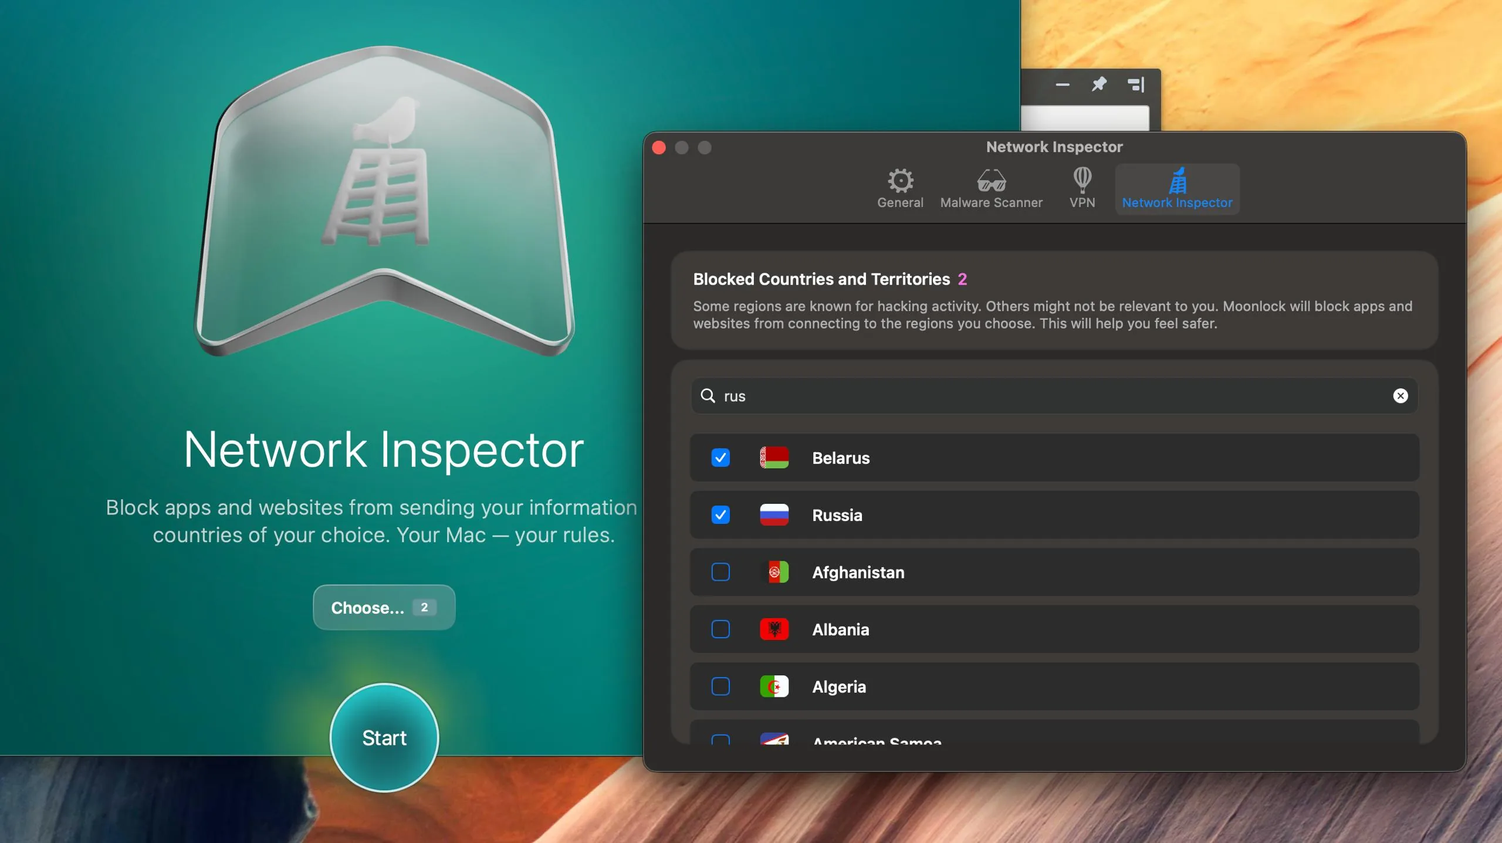Click the 'Blocked Countries and Territories' heading
The height and width of the screenshot is (843, 1502).
click(x=821, y=279)
